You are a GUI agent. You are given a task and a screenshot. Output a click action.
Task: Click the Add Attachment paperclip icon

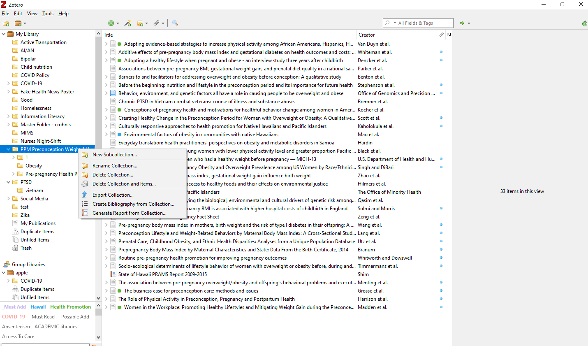(x=157, y=23)
